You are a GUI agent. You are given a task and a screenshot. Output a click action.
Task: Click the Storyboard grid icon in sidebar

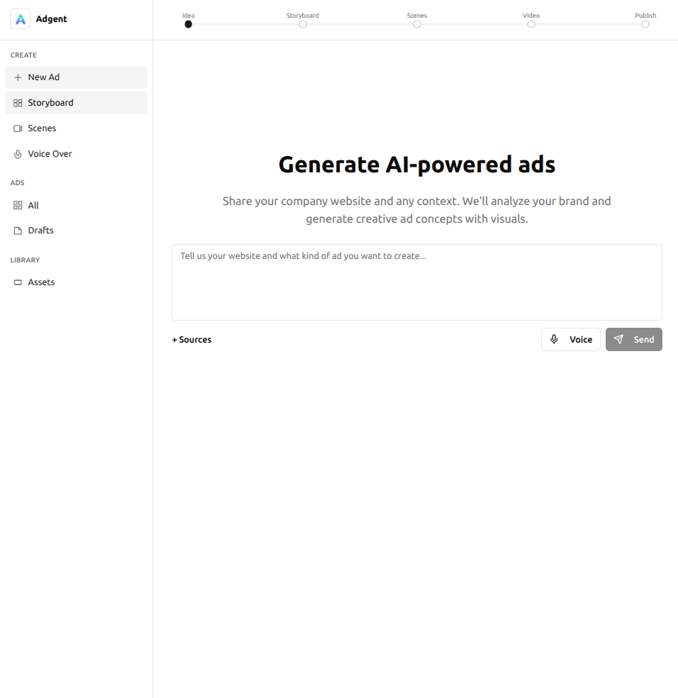click(x=18, y=103)
